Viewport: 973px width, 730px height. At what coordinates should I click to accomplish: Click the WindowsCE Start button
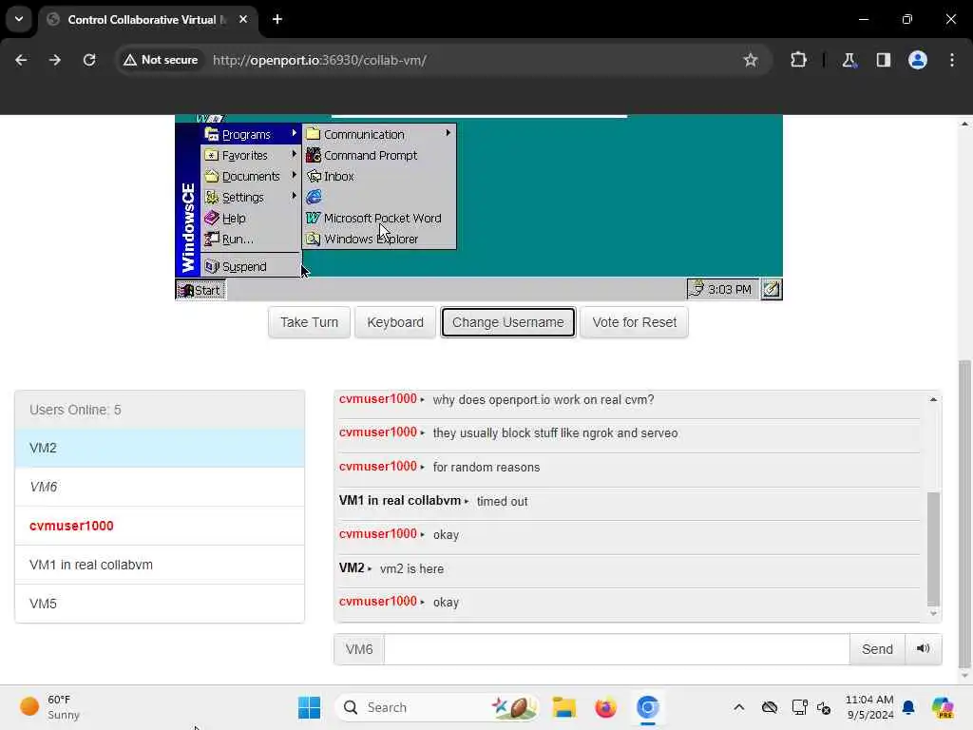pos(200,290)
